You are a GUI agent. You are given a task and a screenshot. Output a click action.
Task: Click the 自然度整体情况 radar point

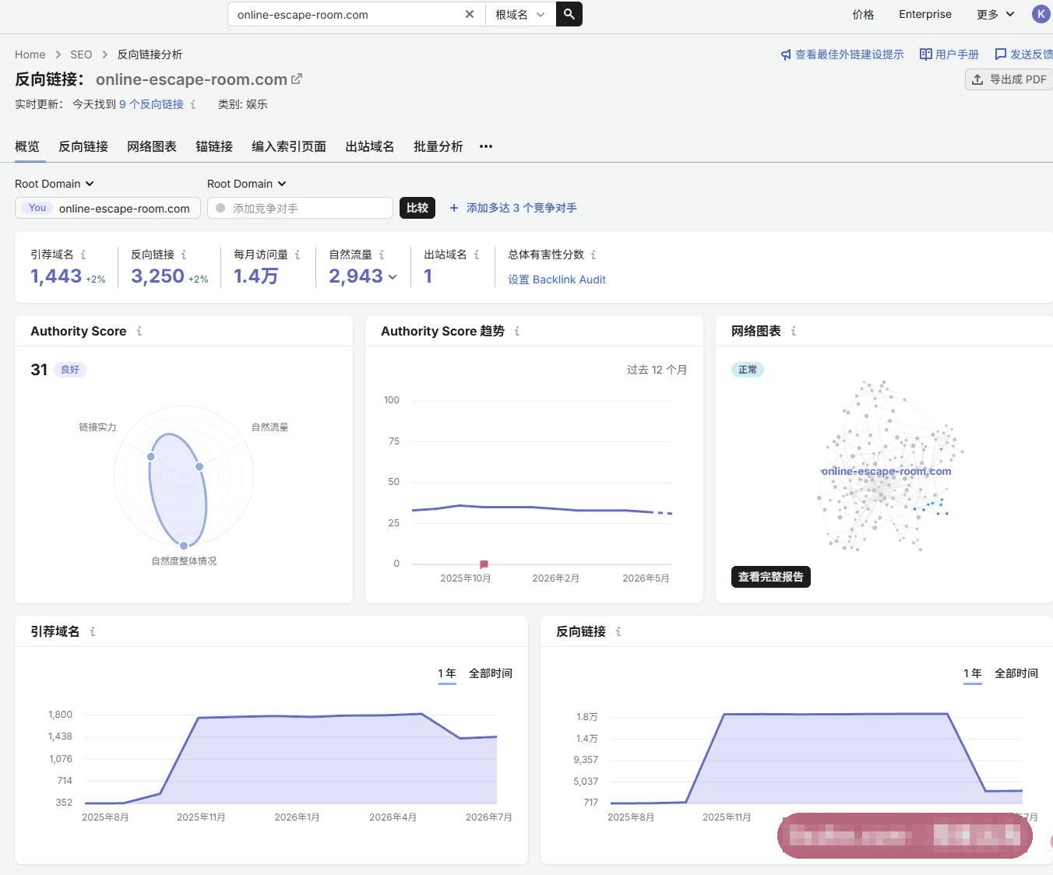point(184,546)
